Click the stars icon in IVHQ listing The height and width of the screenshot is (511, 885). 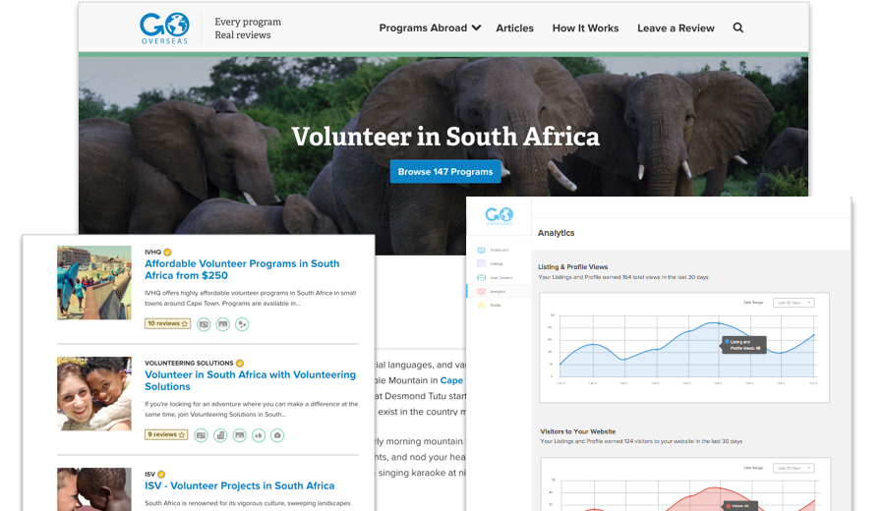[242, 324]
